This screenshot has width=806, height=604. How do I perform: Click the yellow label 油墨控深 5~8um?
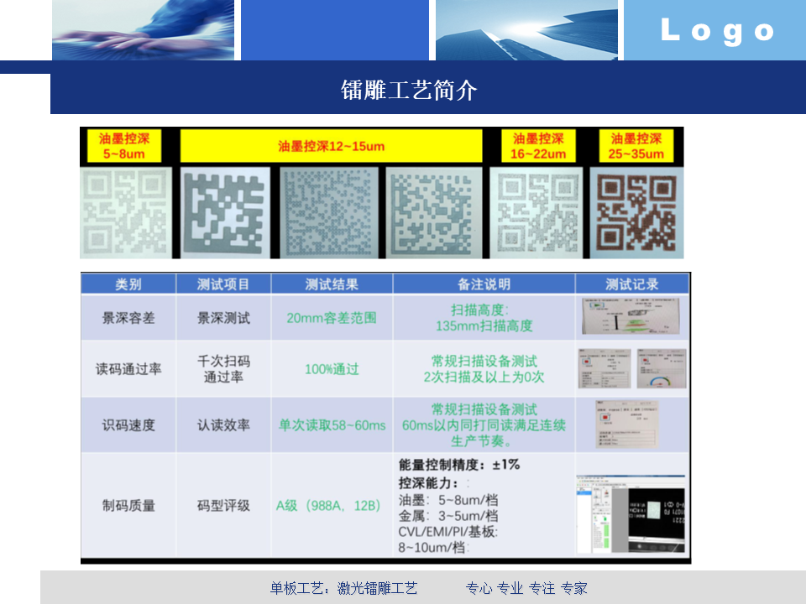(x=124, y=146)
